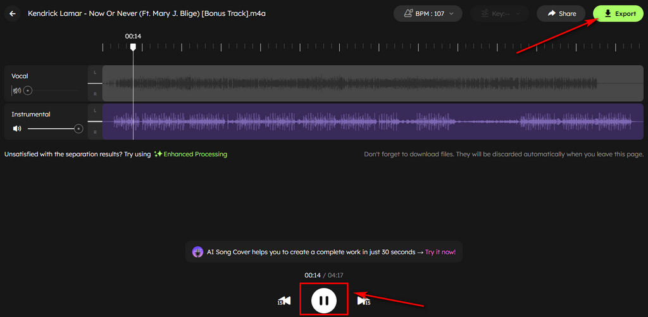Click the Vocal track gray waveform
648x317 pixels.
[x=373, y=83]
